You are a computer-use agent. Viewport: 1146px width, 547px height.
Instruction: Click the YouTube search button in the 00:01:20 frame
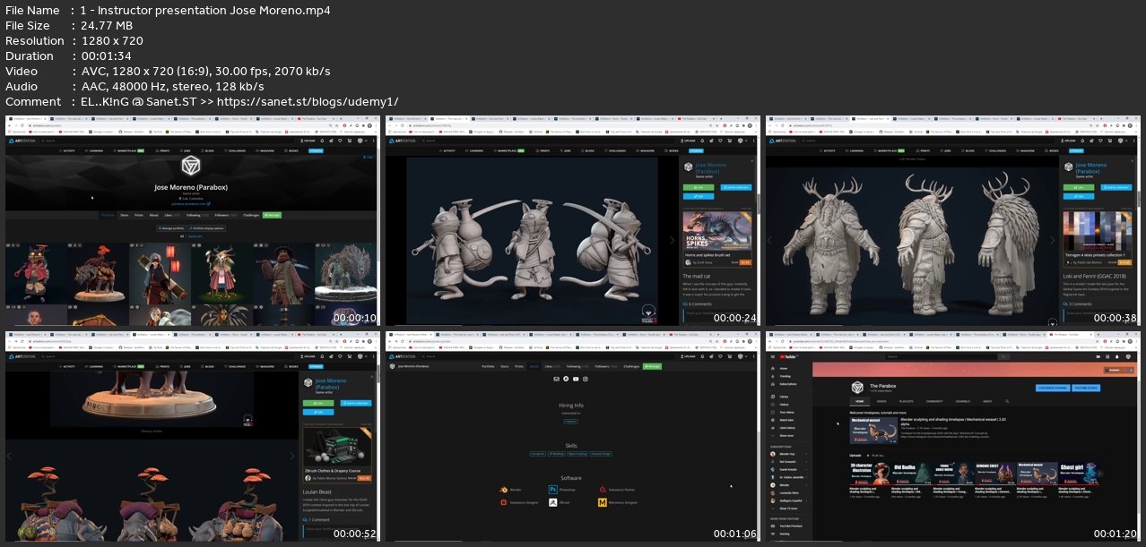pos(1003,356)
